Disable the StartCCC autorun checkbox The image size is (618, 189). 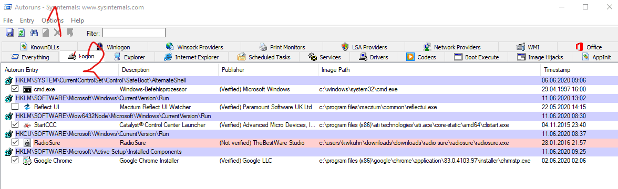click(x=15, y=124)
